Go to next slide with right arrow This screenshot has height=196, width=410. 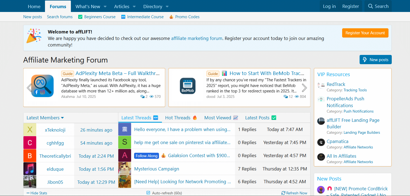pos(305,88)
